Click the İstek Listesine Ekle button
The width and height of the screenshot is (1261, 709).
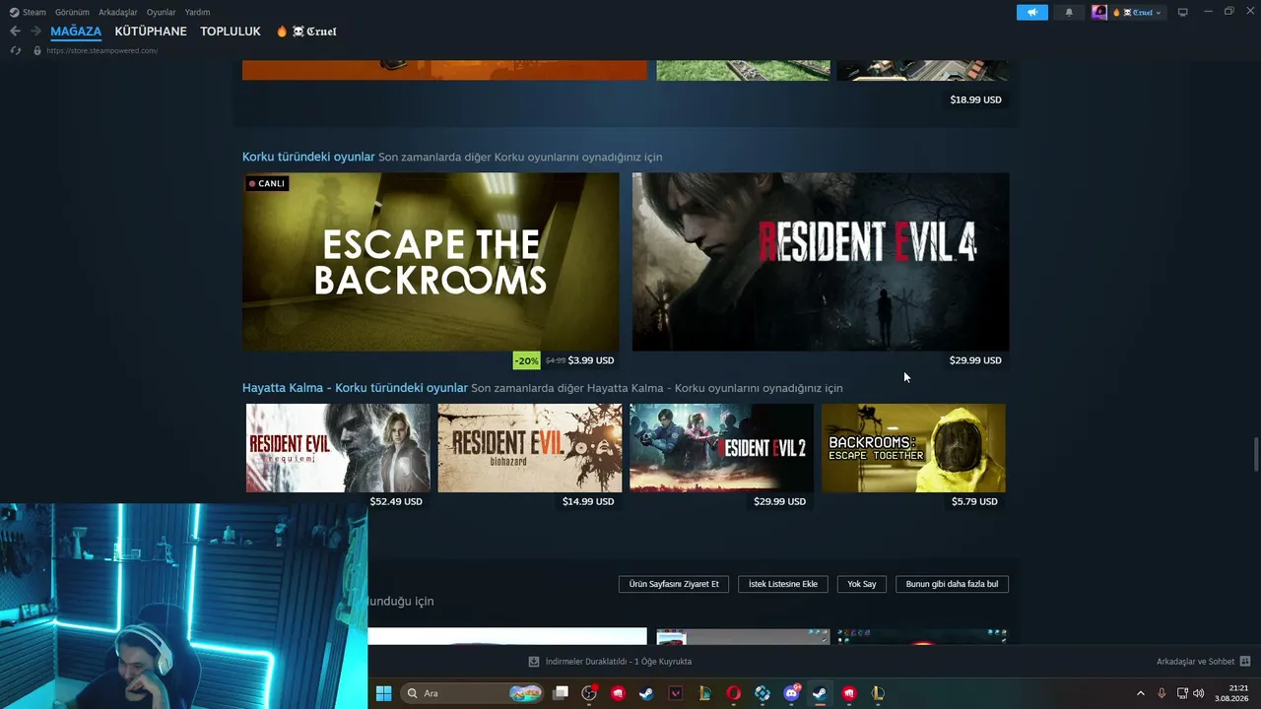pyautogui.click(x=783, y=584)
